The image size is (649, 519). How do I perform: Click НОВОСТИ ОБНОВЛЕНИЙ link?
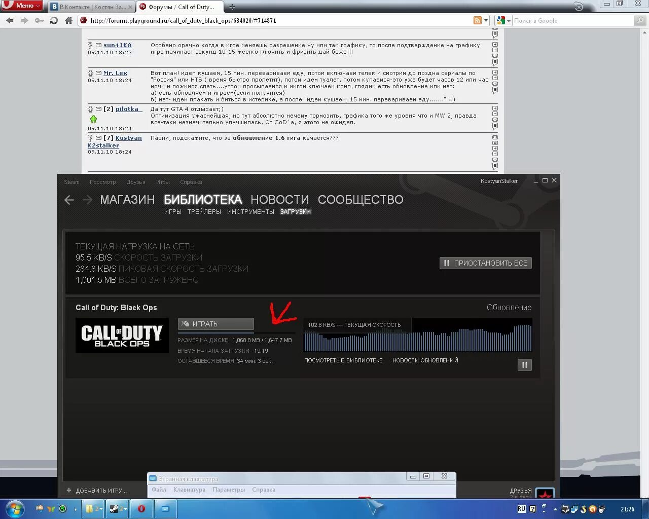point(425,360)
